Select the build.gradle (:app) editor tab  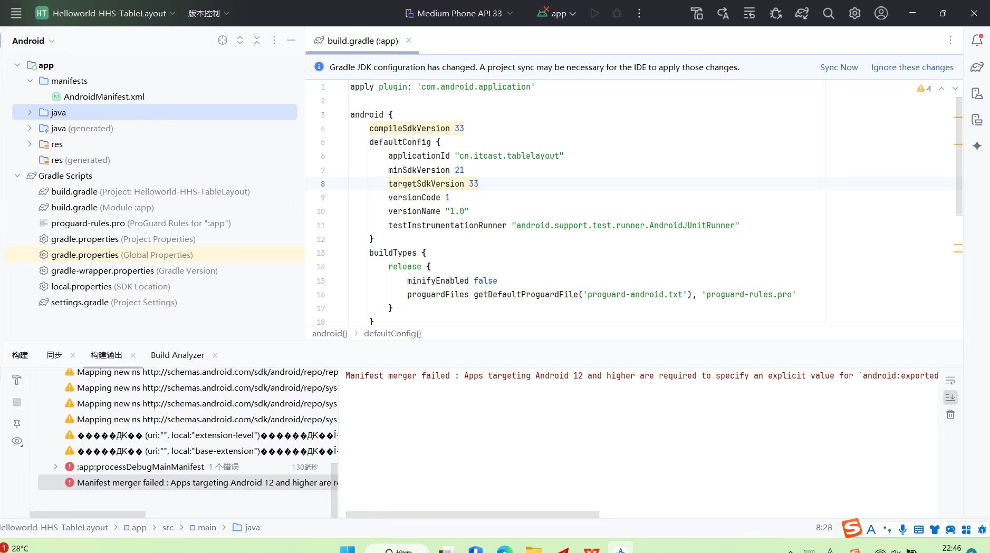click(x=362, y=41)
